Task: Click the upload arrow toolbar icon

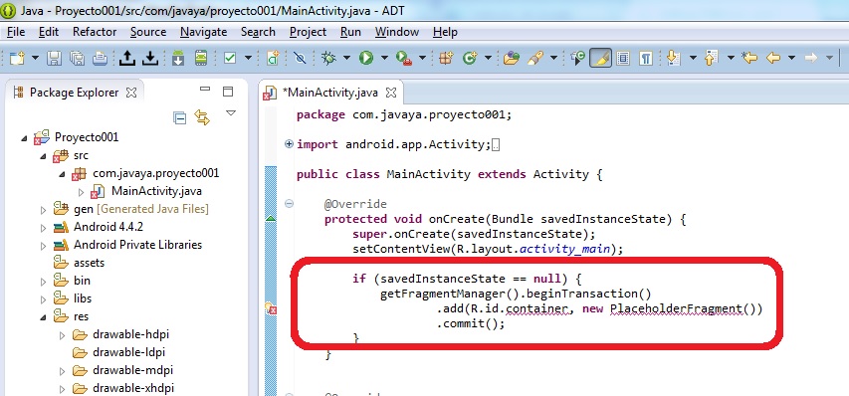Action: [x=126, y=58]
